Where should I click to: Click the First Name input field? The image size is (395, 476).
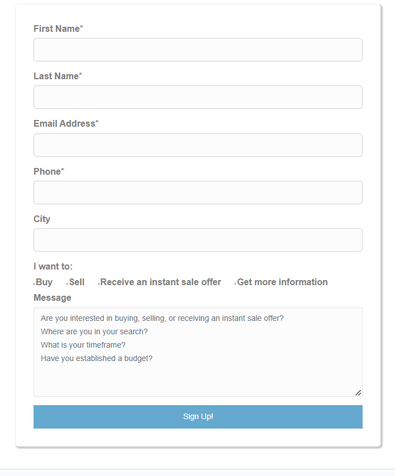198,50
